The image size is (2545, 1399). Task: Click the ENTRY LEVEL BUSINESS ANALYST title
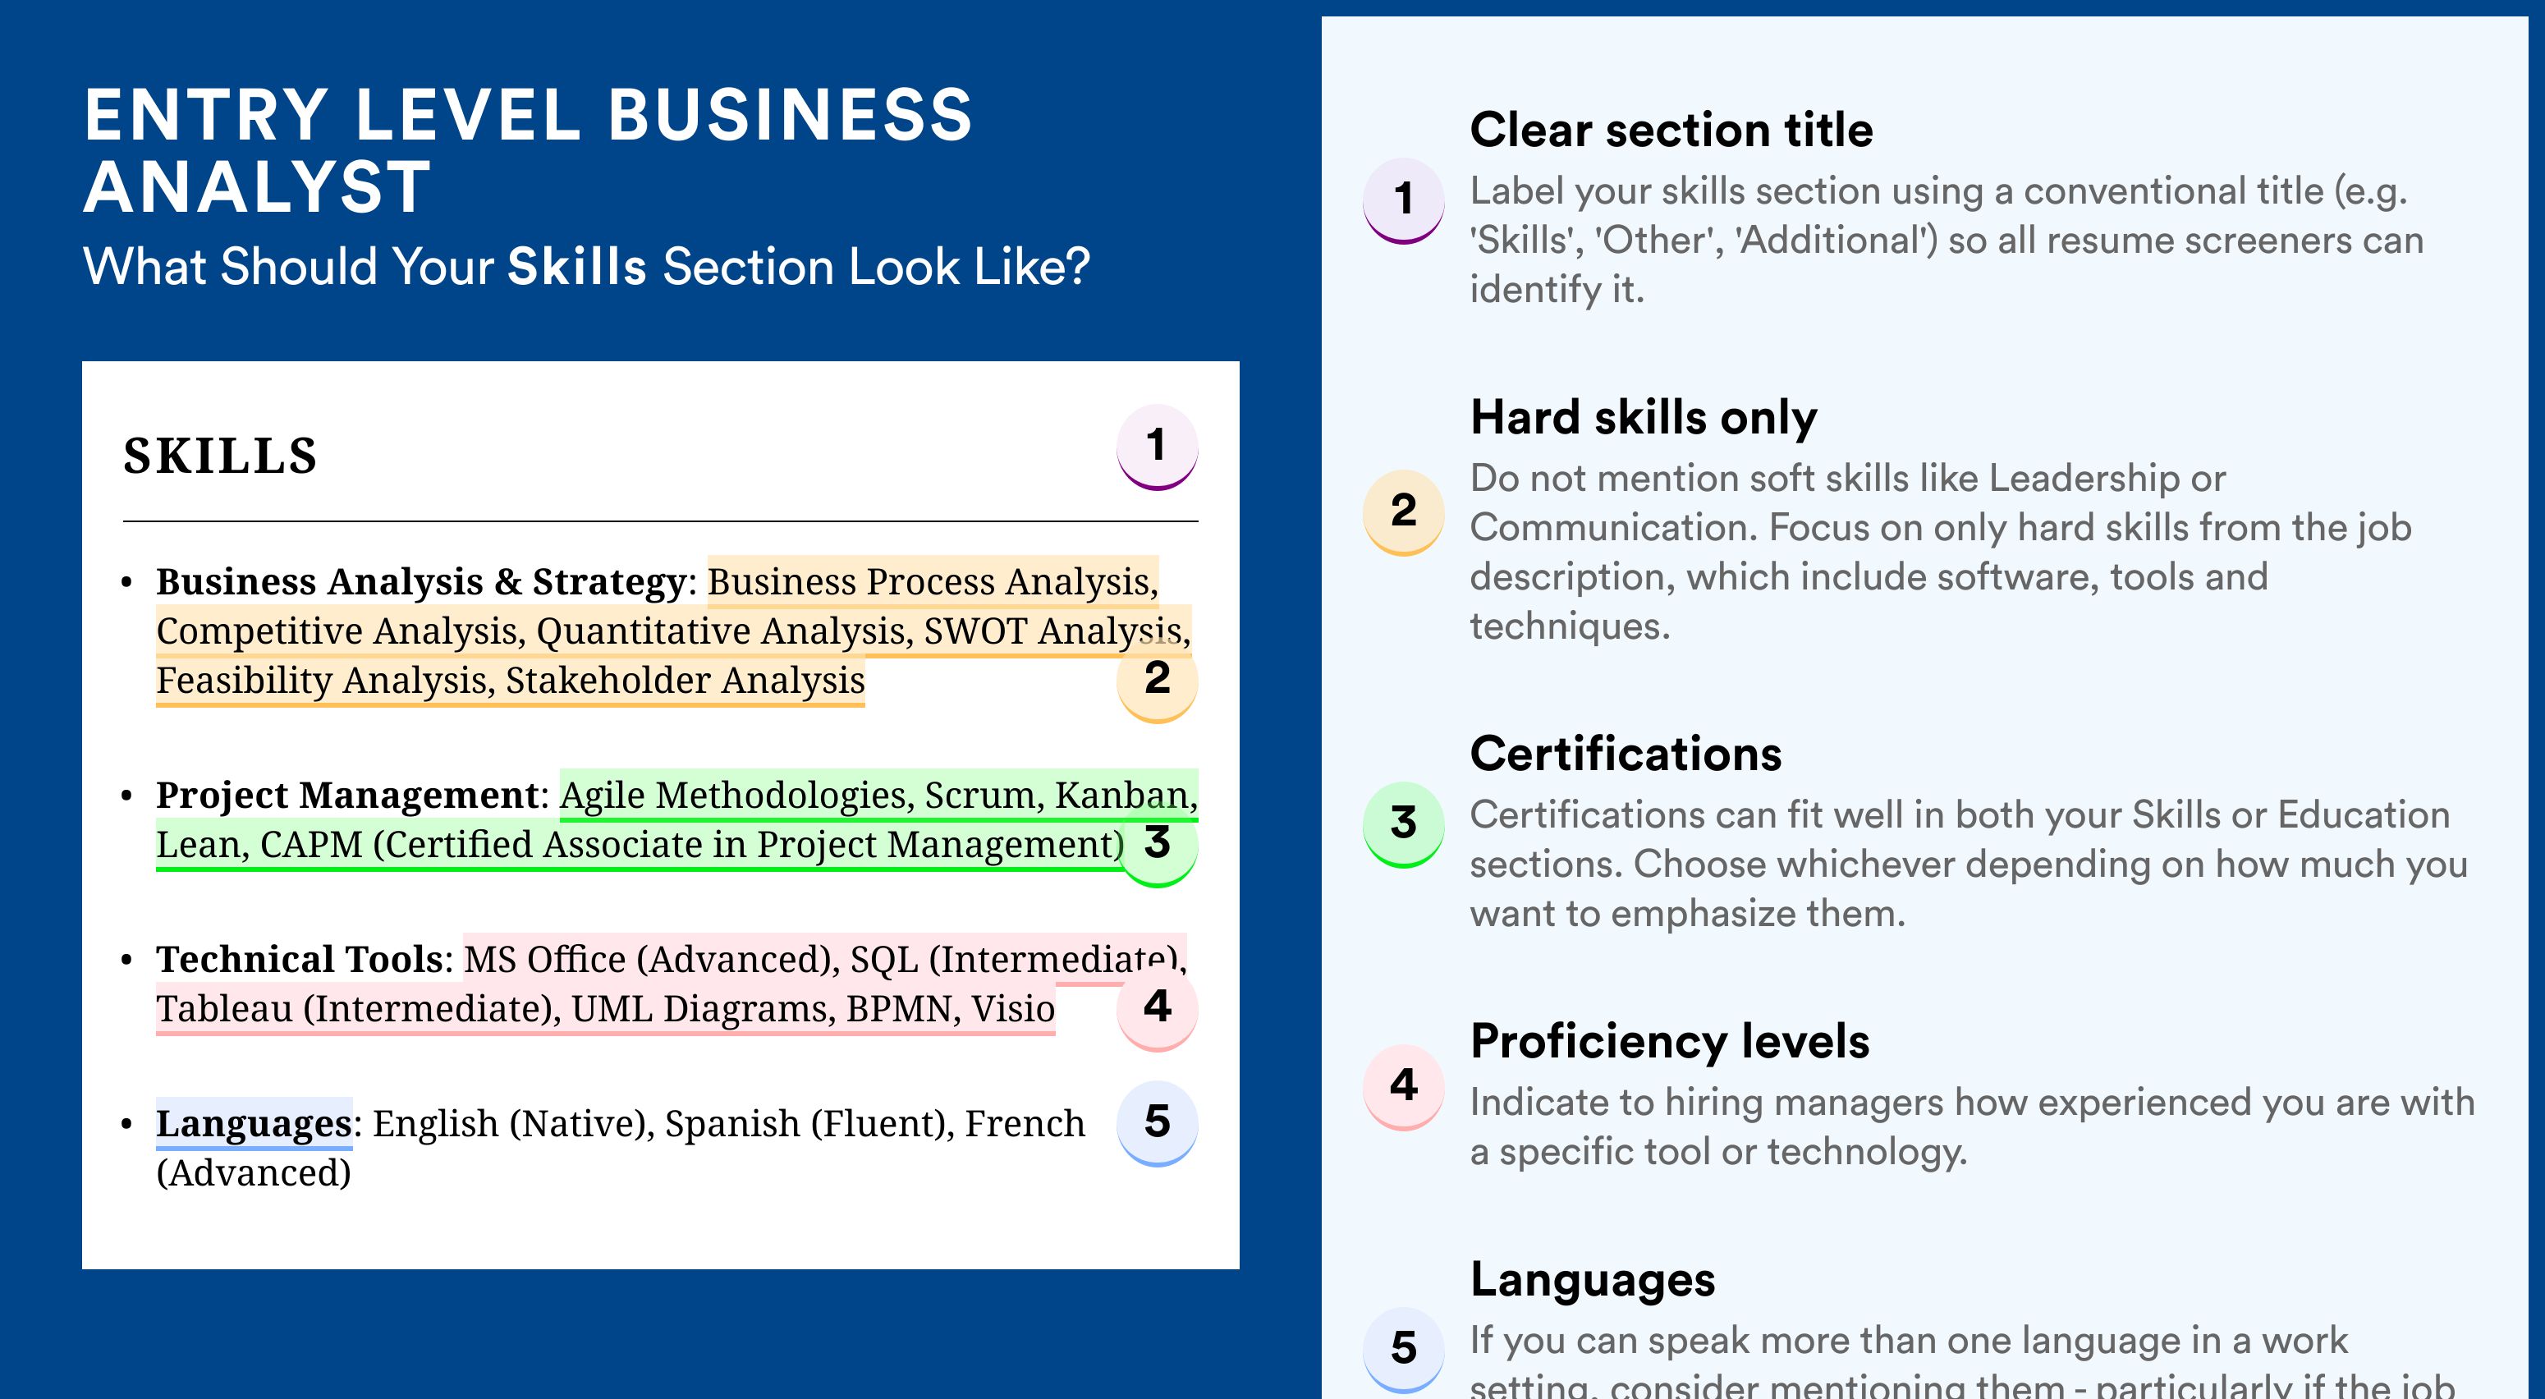coord(529,150)
